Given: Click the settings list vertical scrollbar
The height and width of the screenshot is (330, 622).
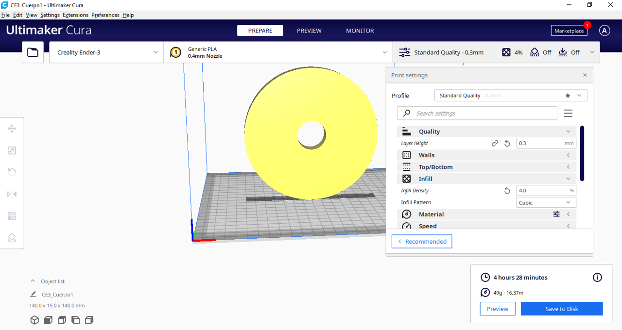Looking at the screenshot, I should (582, 153).
